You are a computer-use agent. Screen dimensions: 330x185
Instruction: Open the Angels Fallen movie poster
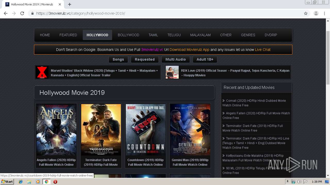pyautogui.click(x=56, y=130)
